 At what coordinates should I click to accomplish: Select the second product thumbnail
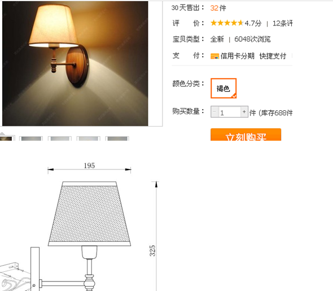click(31, 138)
